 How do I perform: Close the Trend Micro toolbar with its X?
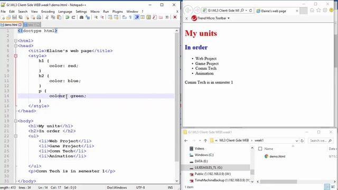(186, 18)
